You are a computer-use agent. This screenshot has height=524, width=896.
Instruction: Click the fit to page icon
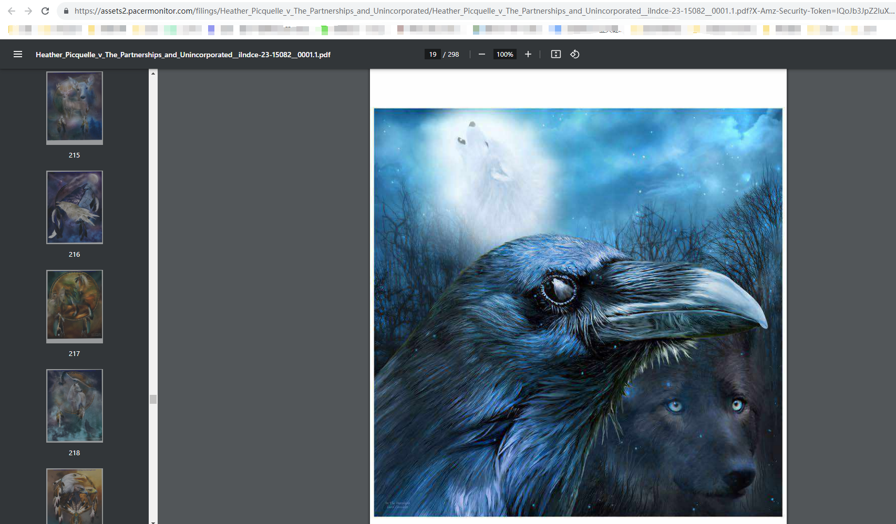(555, 54)
